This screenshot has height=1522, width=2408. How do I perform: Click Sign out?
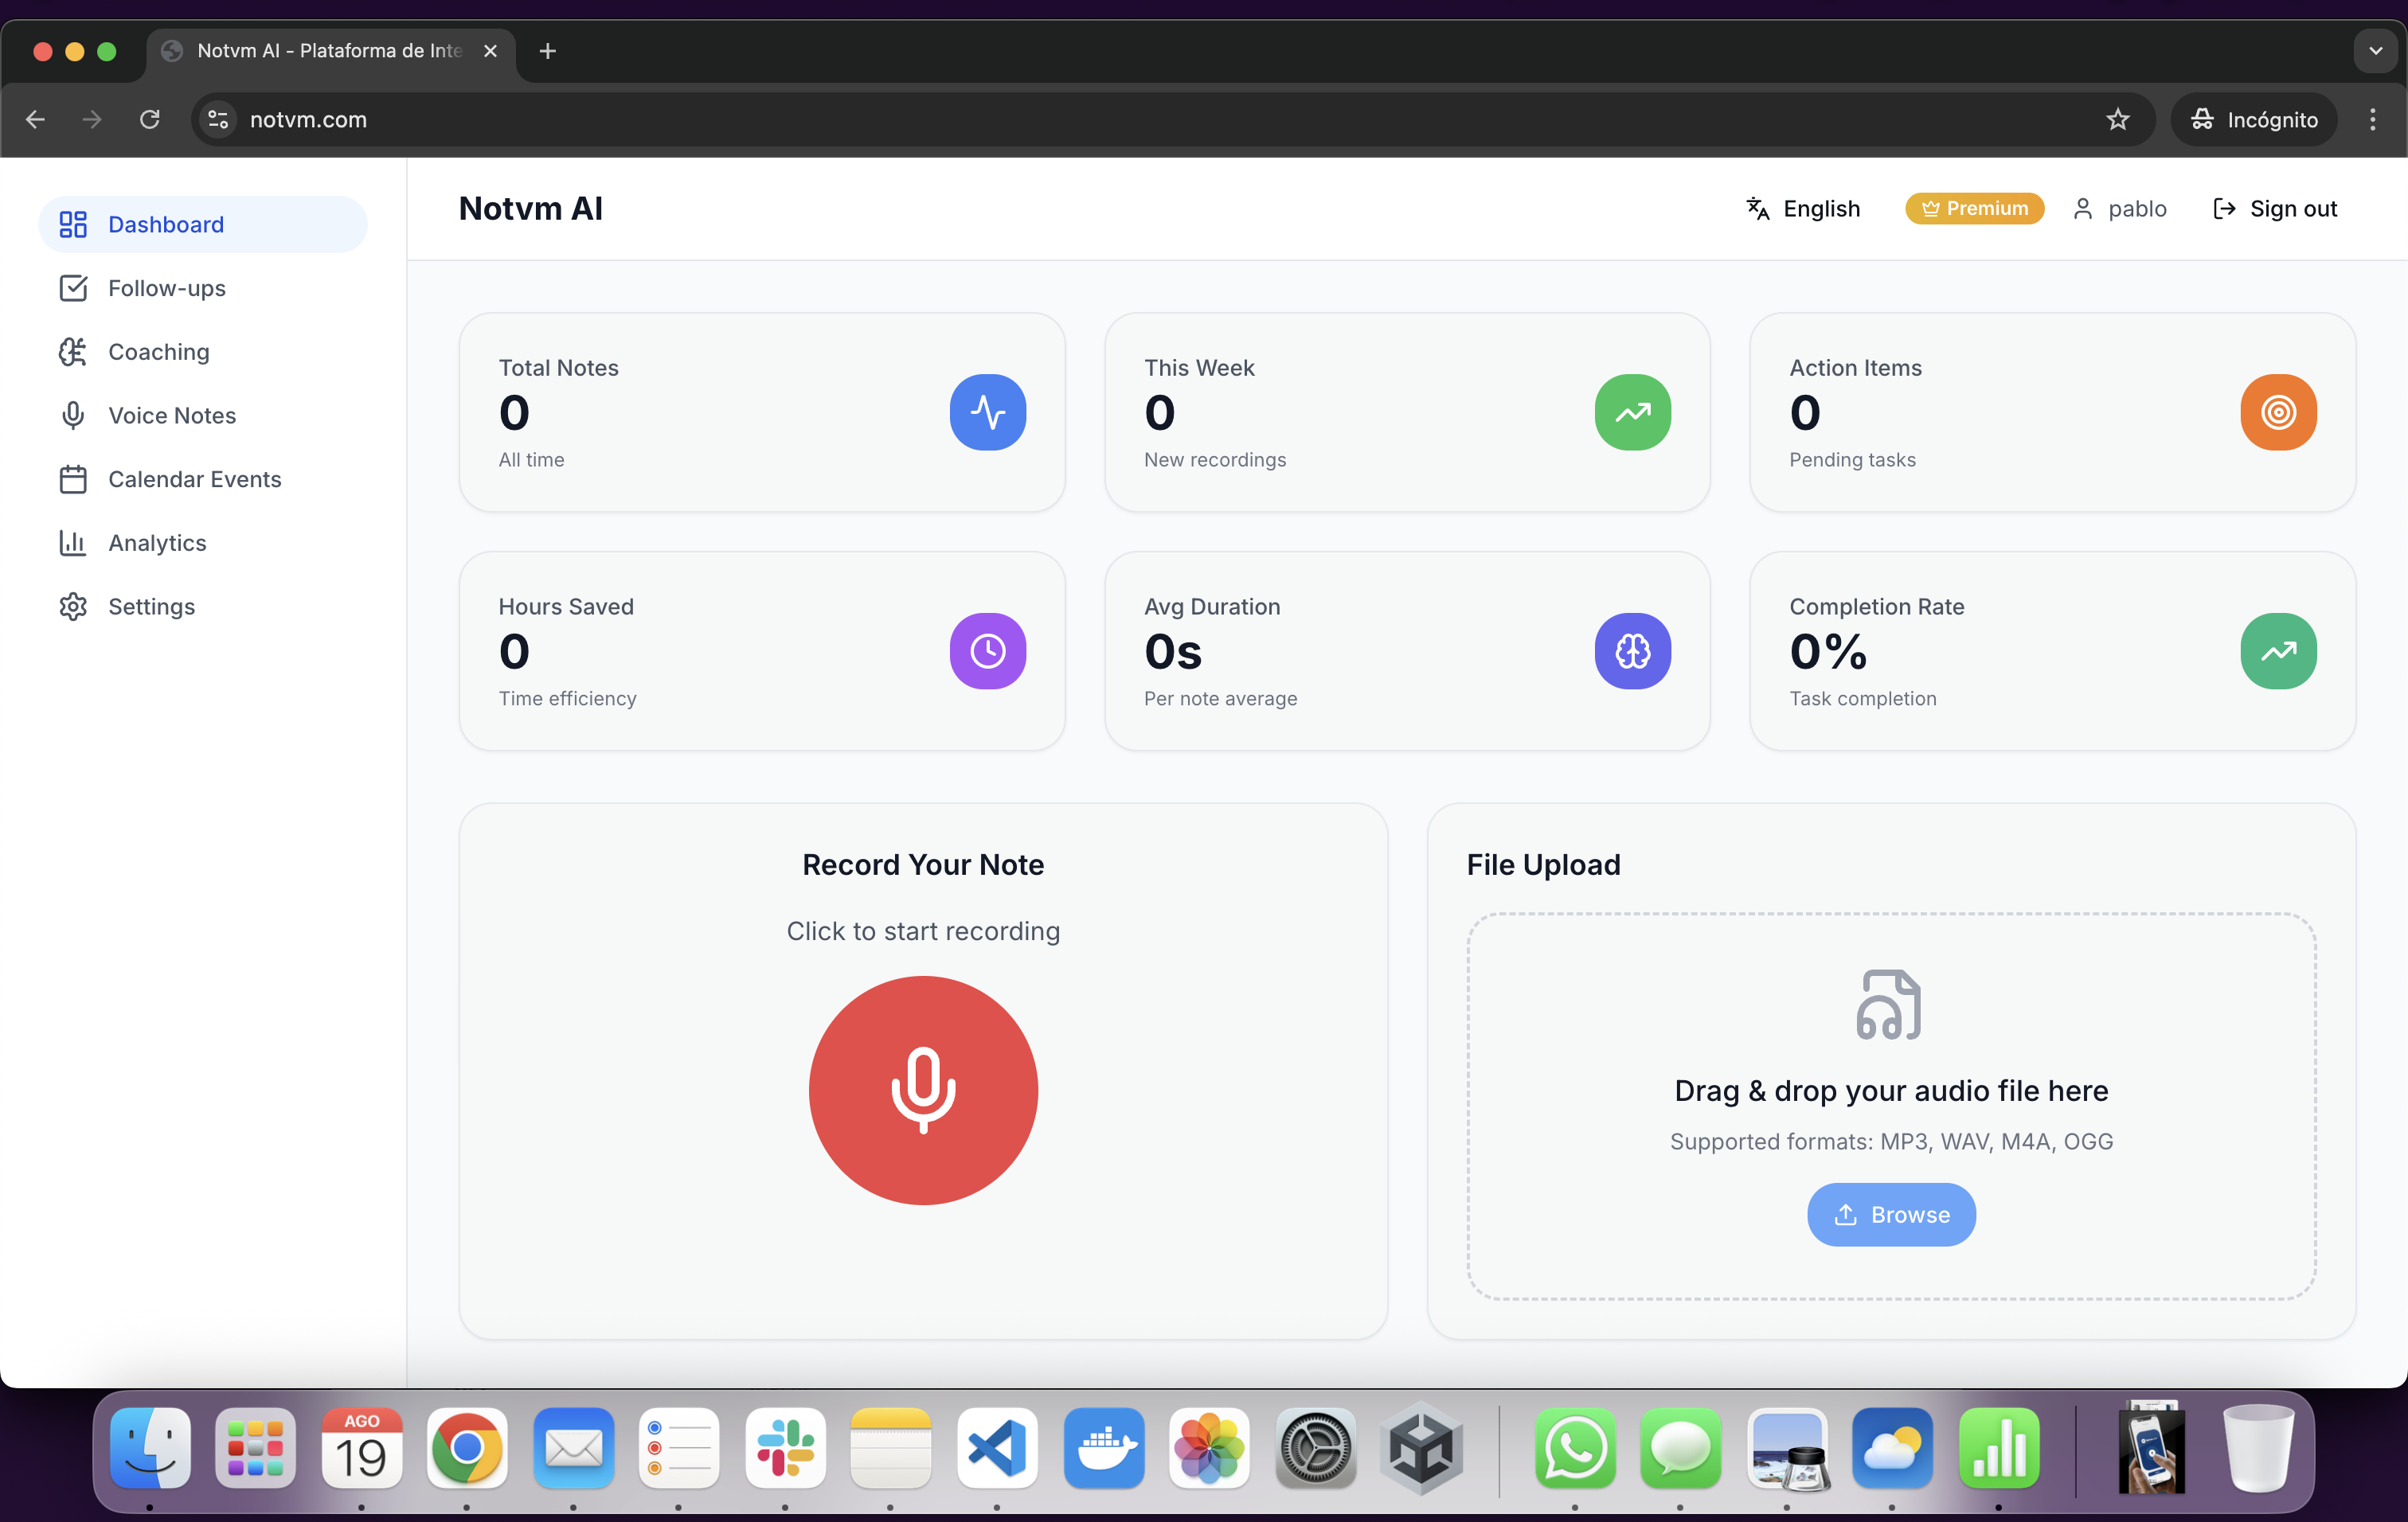coord(2275,208)
